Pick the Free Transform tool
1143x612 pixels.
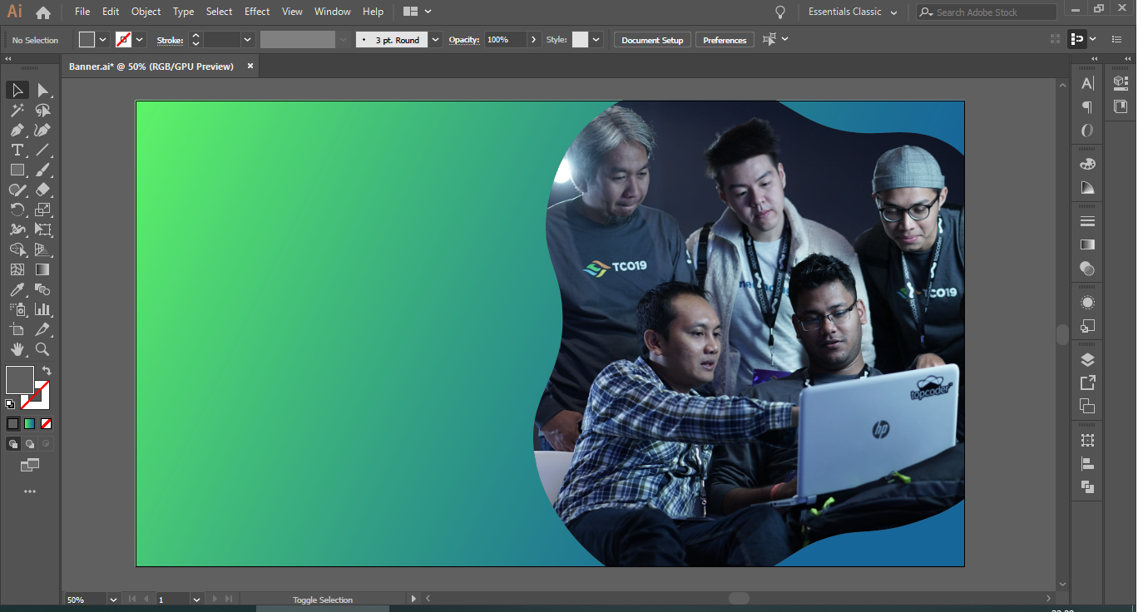(43, 229)
